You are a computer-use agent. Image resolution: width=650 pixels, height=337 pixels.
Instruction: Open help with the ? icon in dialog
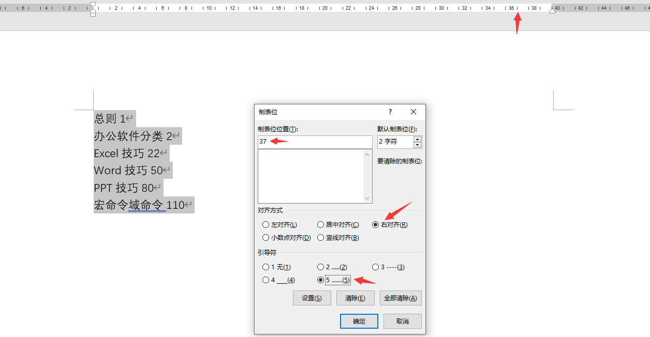pyautogui.click(x=390, y=112)
